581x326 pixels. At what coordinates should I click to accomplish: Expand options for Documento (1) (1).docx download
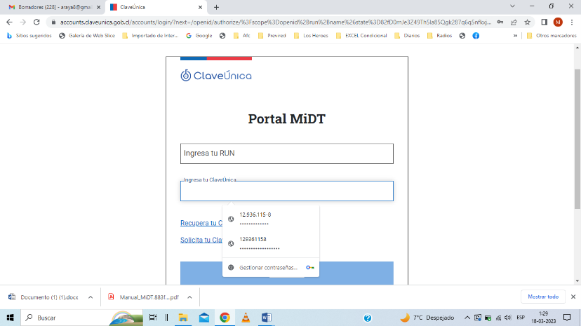(x=91, y=297)
